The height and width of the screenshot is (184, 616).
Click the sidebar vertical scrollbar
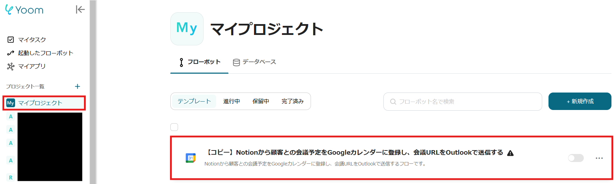pyautogui.click(x=93, y=92)
